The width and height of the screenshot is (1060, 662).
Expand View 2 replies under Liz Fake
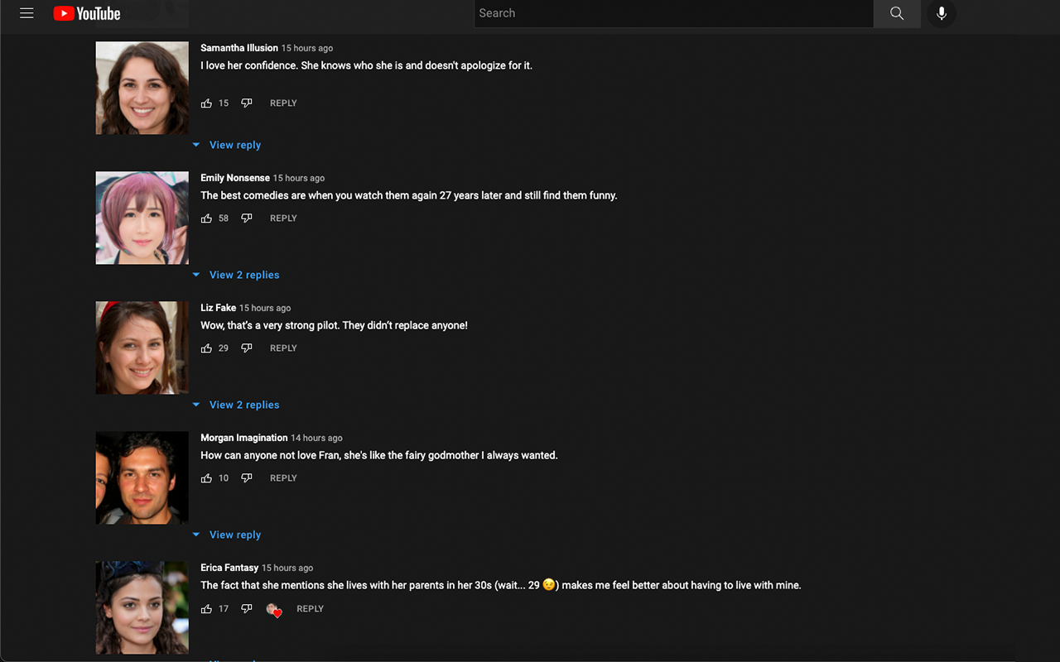click(x=243, y=405)
